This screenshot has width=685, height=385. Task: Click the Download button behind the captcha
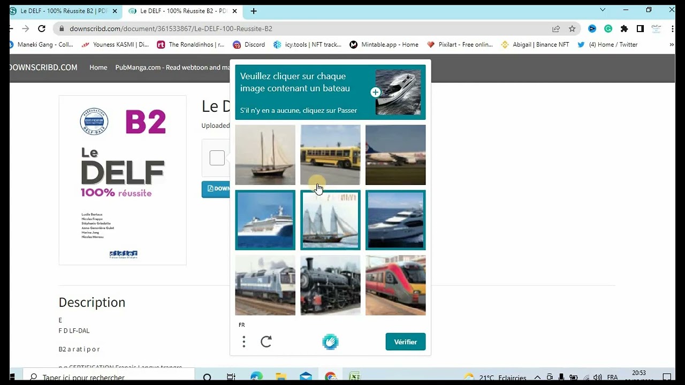point(216,189)
